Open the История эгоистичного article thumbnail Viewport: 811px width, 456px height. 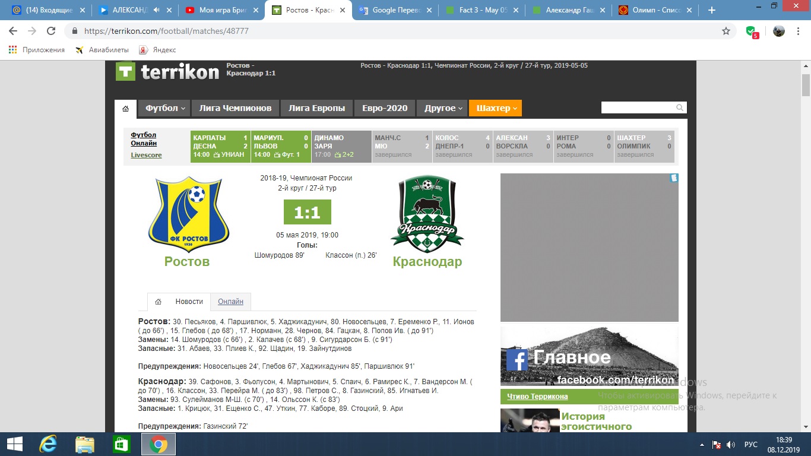click(x=530, y=420)
